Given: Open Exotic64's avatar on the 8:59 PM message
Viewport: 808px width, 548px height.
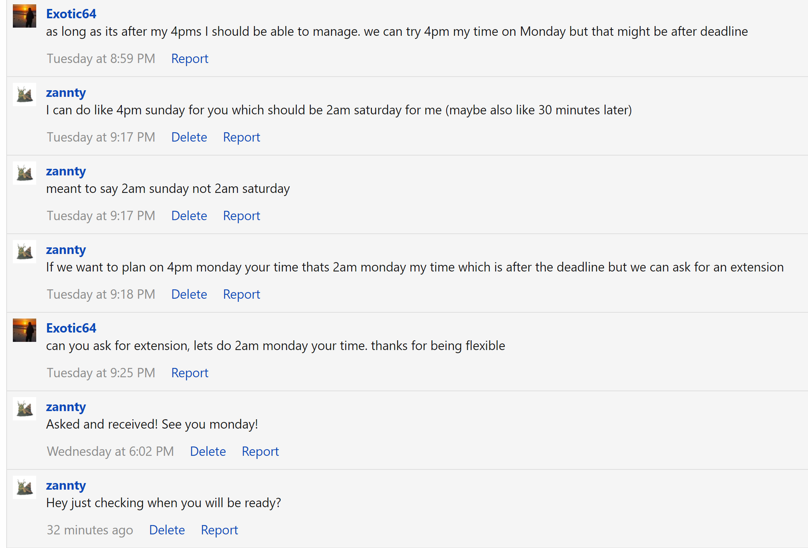Looking at the screenshot, I should click(x=25, y=16).
